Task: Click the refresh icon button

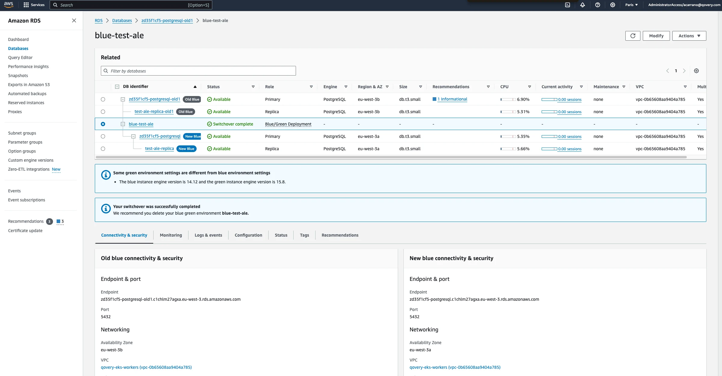Action: click(633, 36)
